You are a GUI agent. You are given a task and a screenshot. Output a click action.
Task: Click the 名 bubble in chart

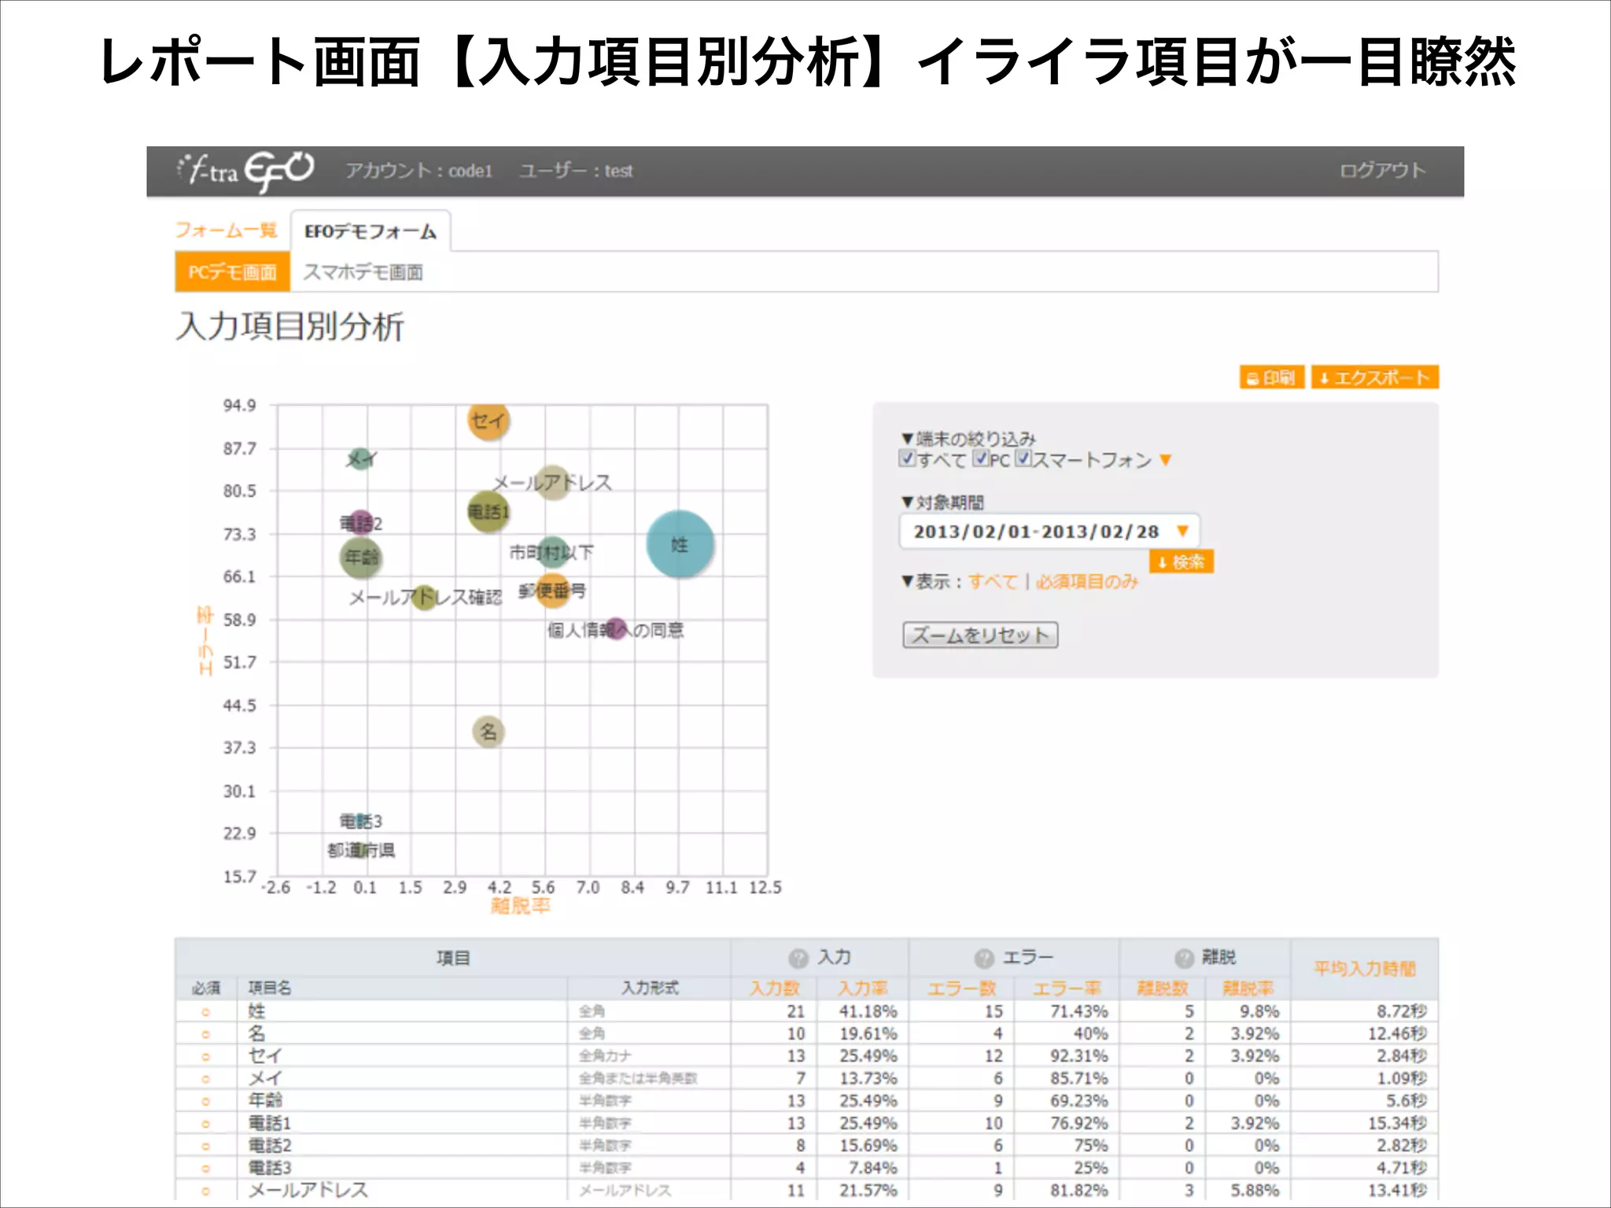click(488, 732)
